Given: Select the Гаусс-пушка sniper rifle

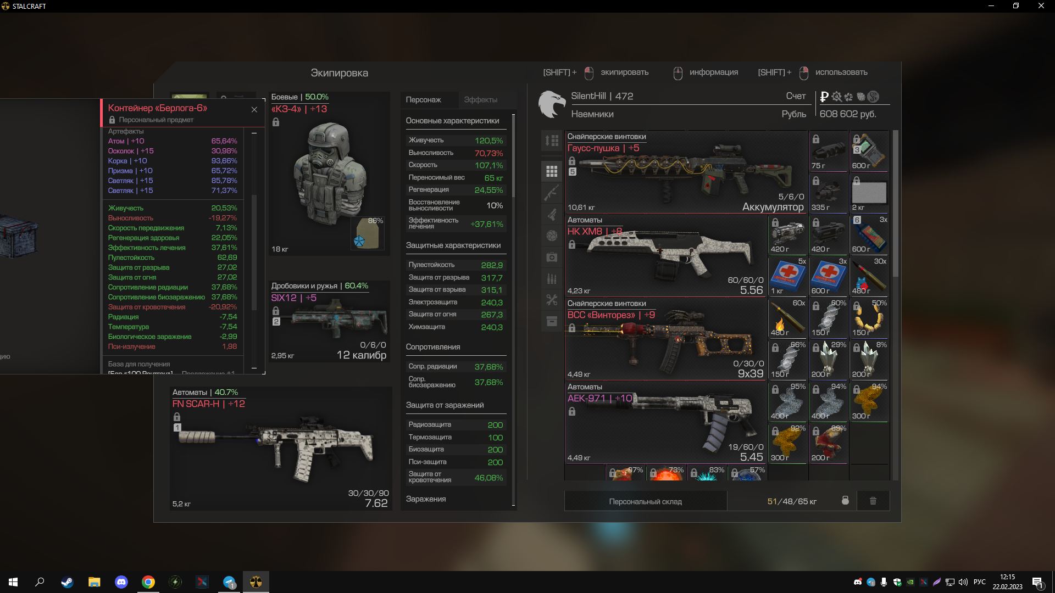Looking at the screenshot, I should click(x=686, y=172).
